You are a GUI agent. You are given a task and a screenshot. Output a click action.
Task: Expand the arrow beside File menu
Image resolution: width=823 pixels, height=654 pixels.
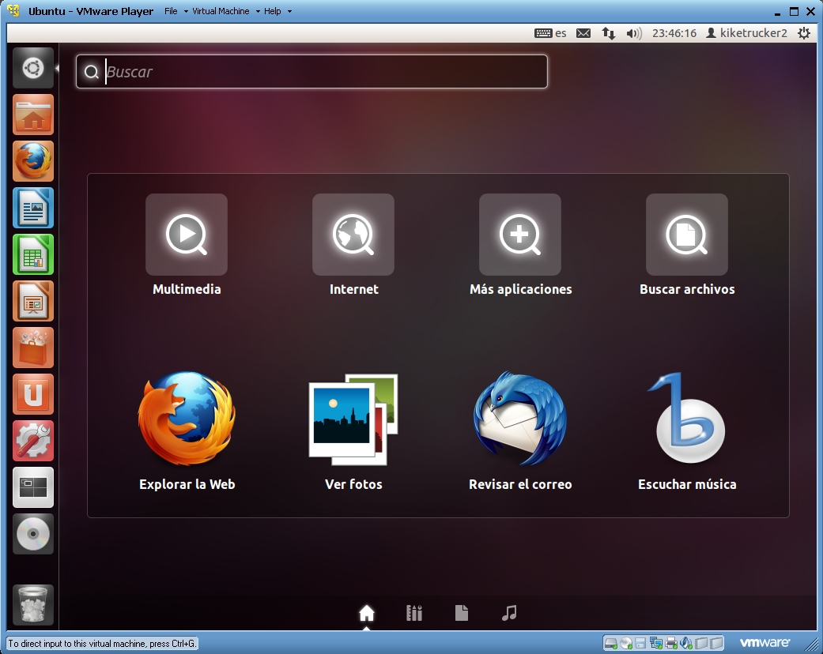click(x=186, y=12)
